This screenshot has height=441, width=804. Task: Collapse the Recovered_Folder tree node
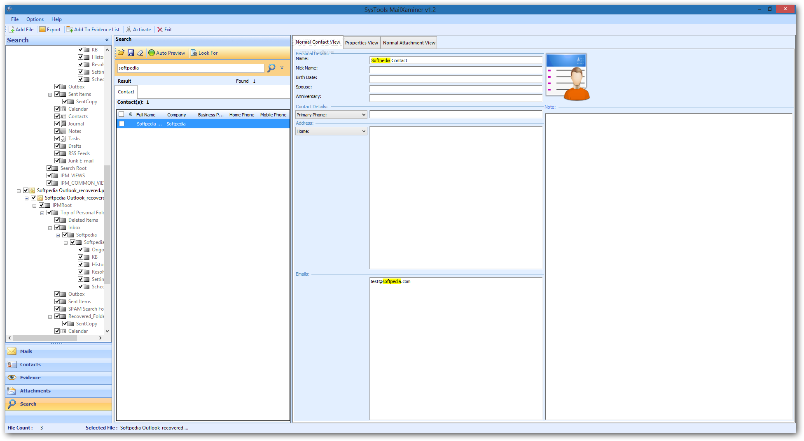pyautogui.click(x=50, y=317)
